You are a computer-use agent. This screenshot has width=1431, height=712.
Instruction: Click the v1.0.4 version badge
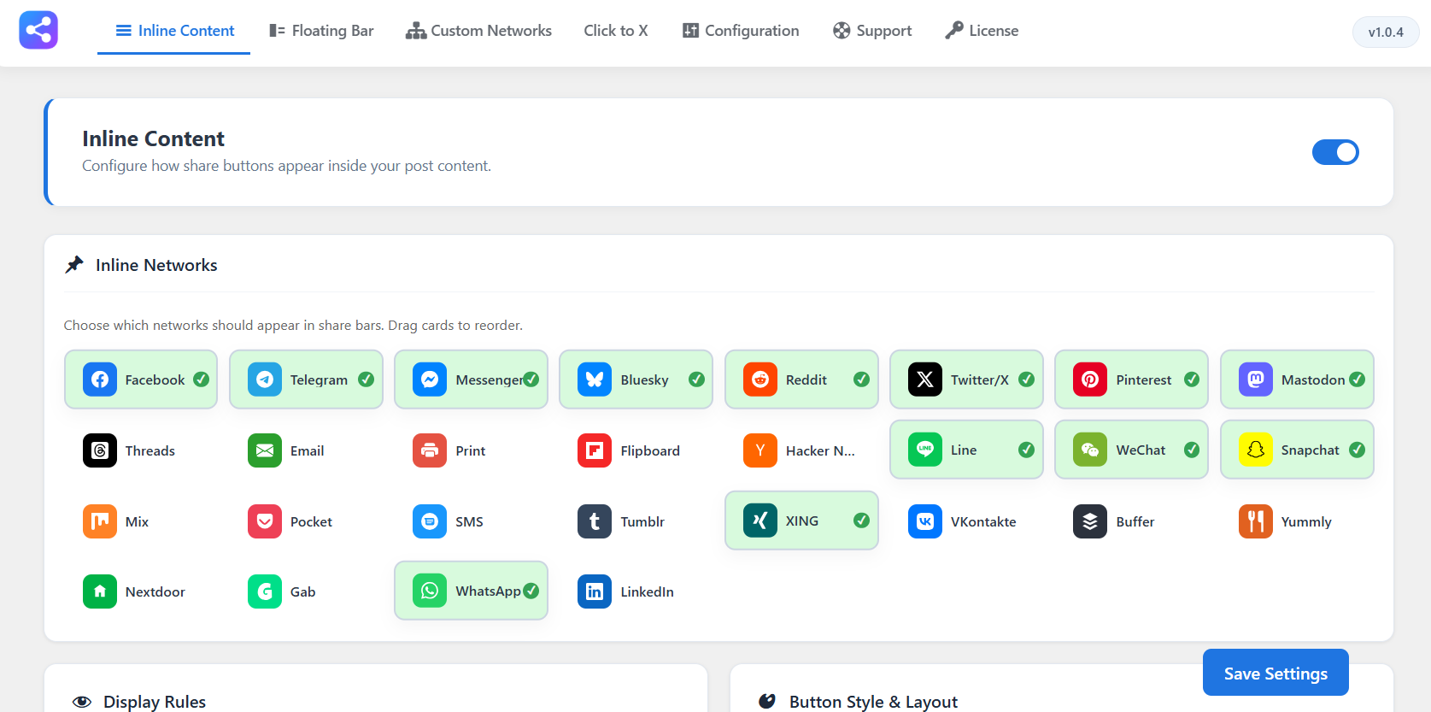tap(1386, 32)
